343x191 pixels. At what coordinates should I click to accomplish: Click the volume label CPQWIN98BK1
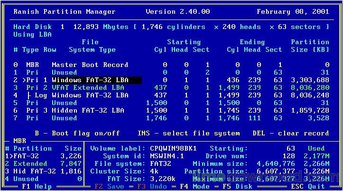[x=174, y=149]
